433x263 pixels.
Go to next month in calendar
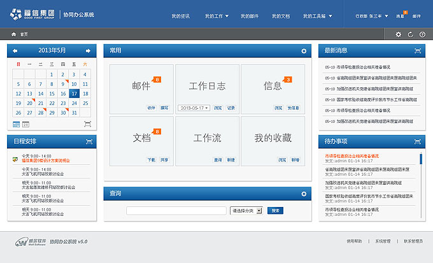point(88,50)
